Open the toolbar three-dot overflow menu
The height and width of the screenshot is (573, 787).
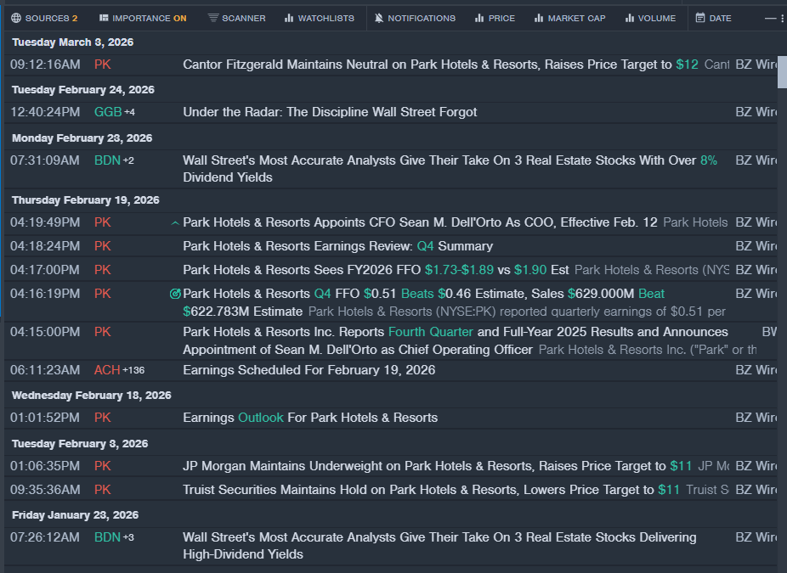[x=783, y=18]
